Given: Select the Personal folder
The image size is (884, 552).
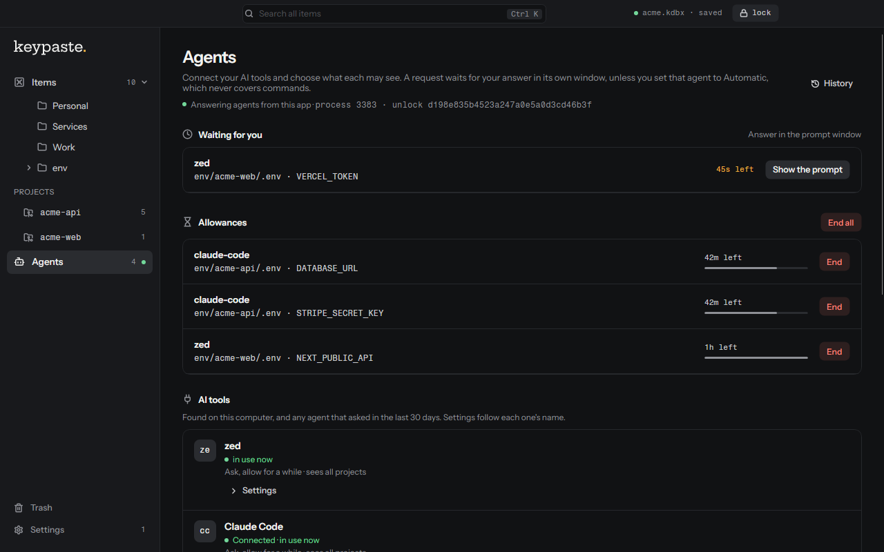Looking at the screenshot, I should 70,106.
